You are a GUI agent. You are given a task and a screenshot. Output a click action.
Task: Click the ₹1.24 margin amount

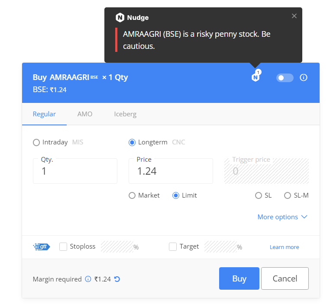point(103,279)
